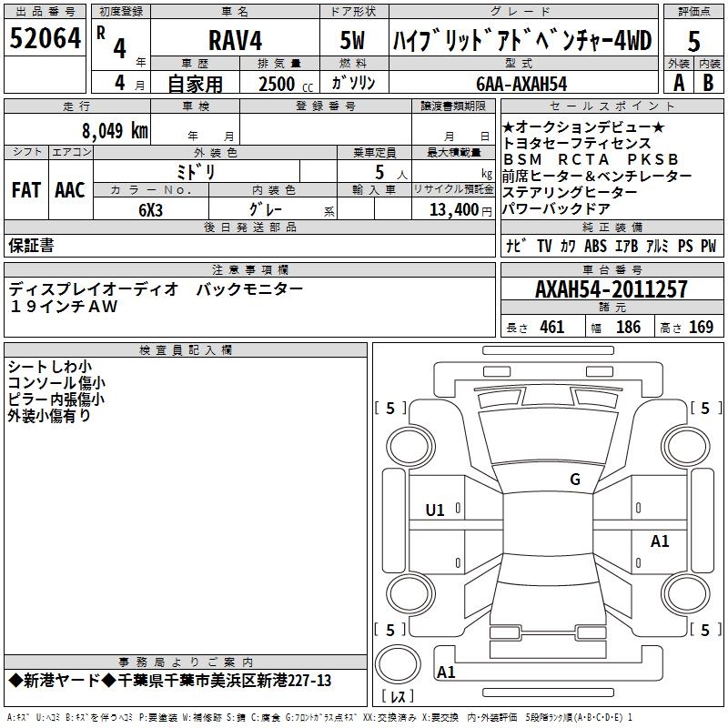Click PW in genuine equipment
Image resolution: width=728 pixels, height=728 pixels.
(x=709, y=246)
